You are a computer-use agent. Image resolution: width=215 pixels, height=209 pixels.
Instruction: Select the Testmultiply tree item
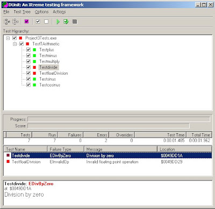(x=49, y=61)
